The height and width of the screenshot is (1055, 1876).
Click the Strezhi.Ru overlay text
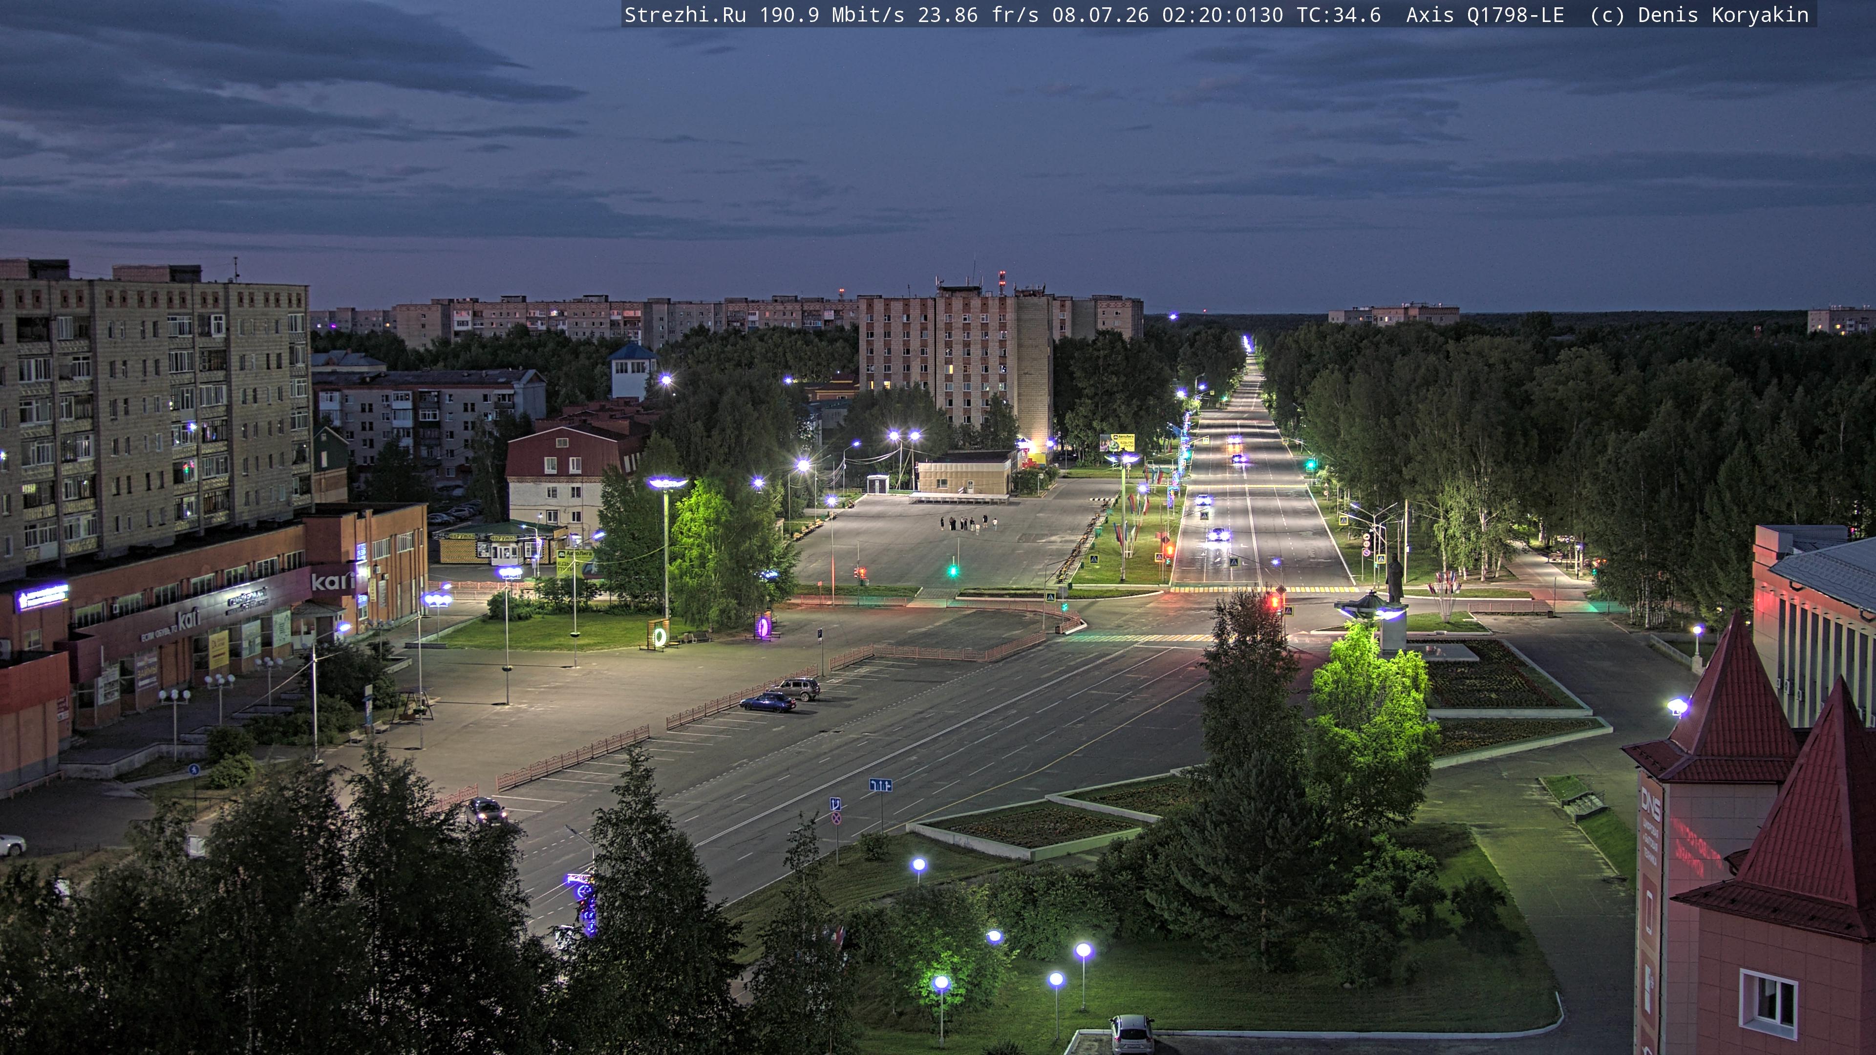coord(685,15)
